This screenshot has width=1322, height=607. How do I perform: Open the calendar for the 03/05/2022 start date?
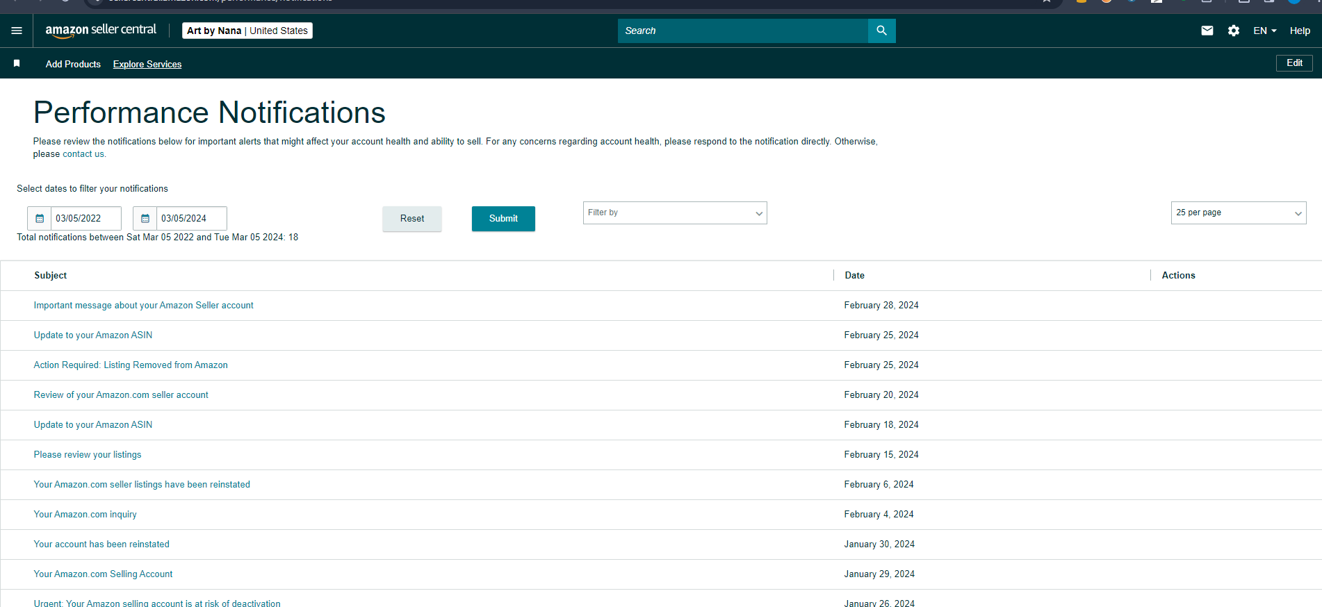[x=40, y=218]
